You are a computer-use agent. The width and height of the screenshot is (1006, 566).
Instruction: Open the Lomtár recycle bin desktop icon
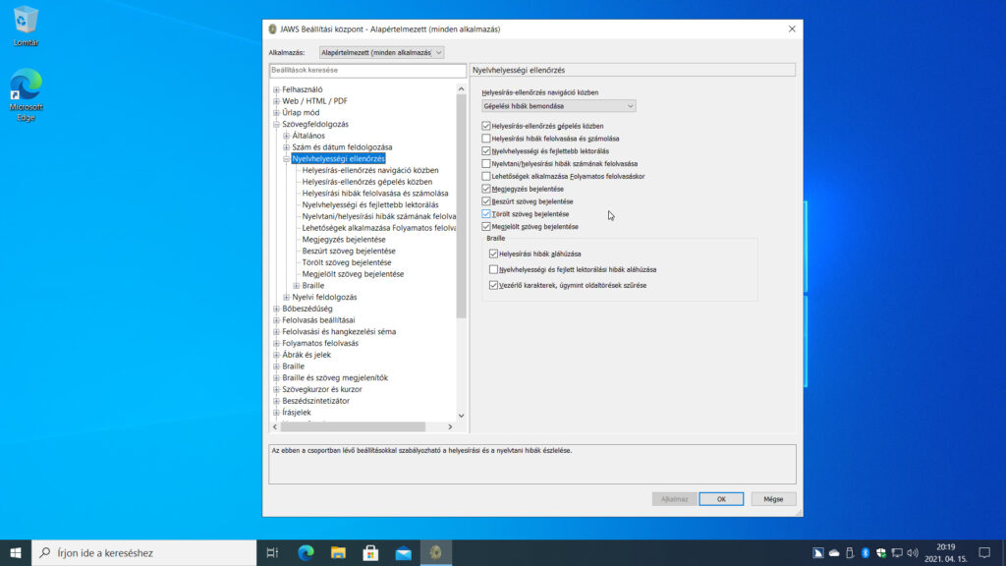[x=26, y=27]
